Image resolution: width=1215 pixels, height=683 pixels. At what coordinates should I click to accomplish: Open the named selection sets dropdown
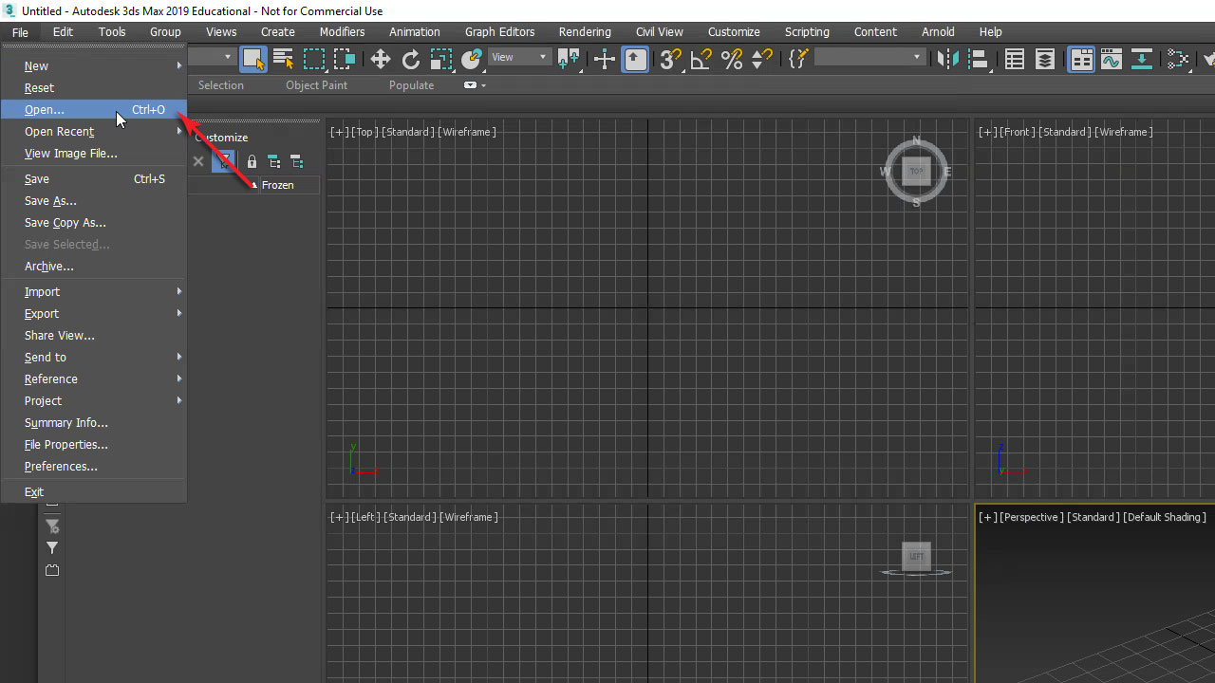tap(869, 58)
